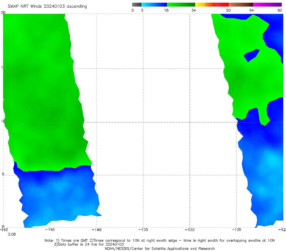Click the gray segment of the color bar
Screen dimensions: 286x251
[x=136, y=5]
